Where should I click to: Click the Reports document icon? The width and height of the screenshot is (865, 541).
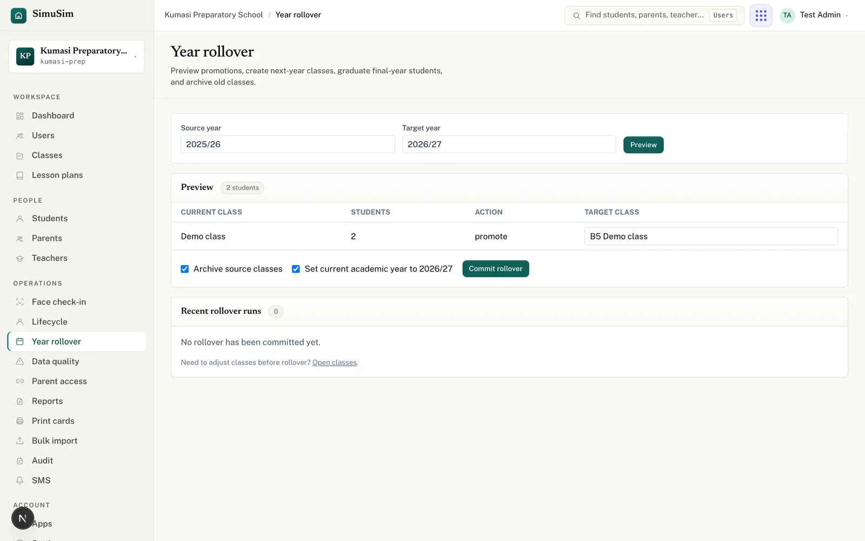(20, 401)
